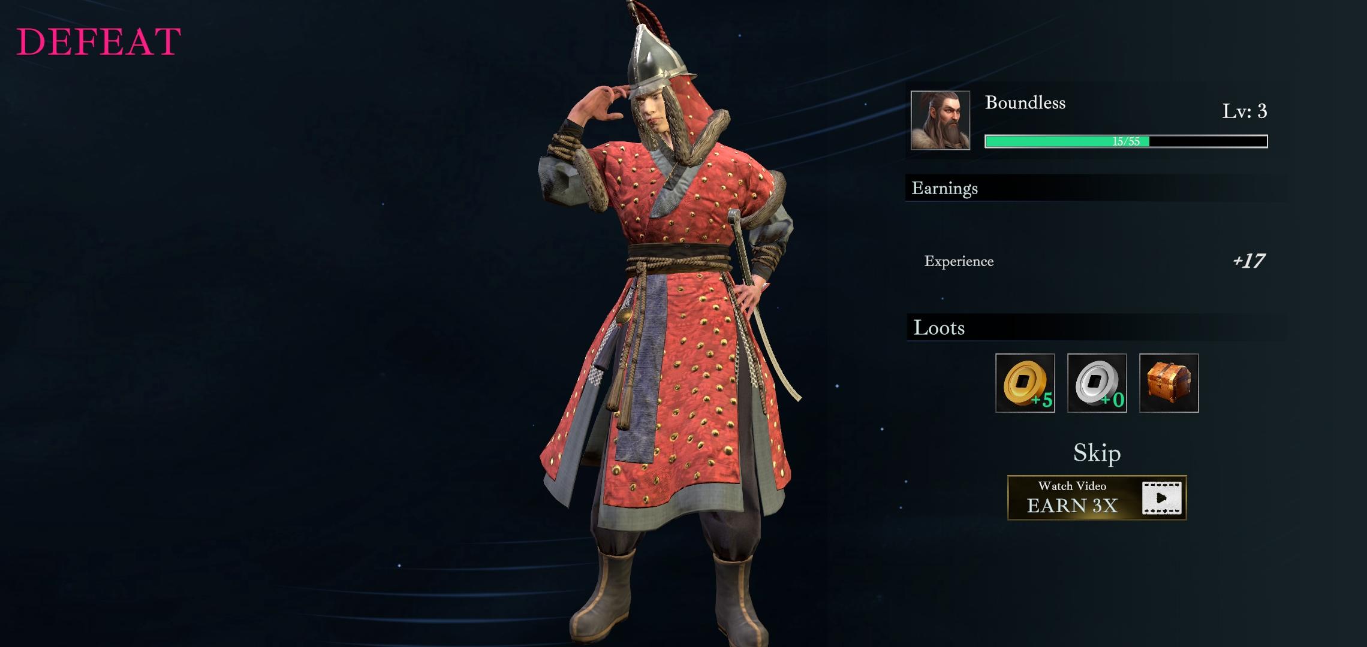Click the Boundless player portrait
This screenshot has height=647, width=1367.
[940, 120]
